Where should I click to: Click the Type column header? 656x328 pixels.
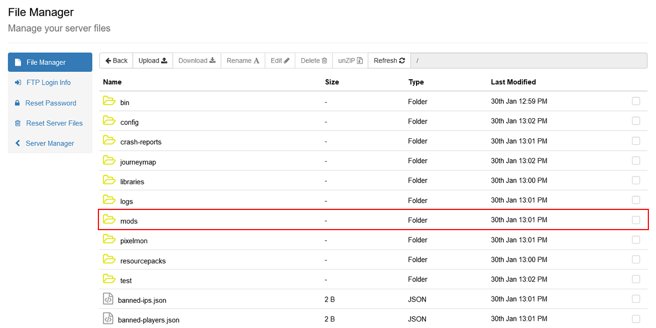(416, 82)
